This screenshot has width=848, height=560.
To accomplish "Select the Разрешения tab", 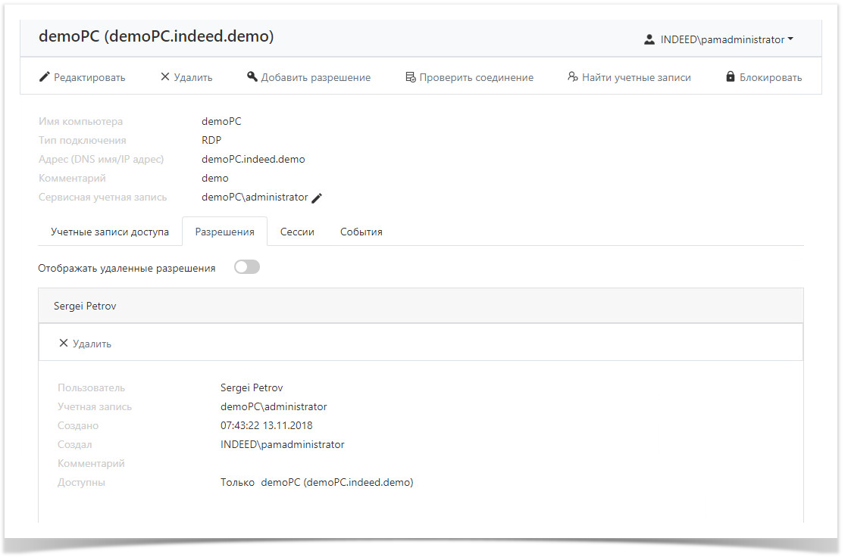I will click(x=224, y=232).
